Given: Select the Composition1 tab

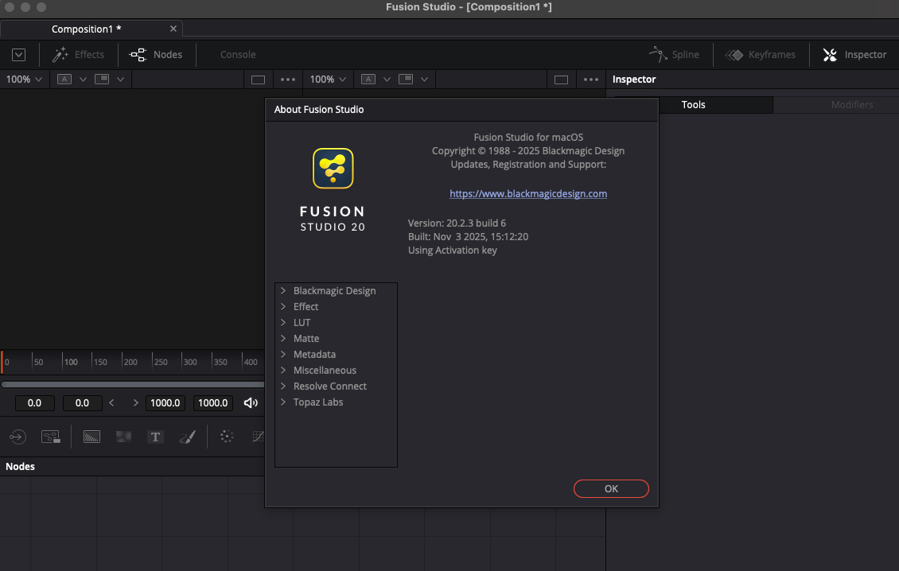Looking at the screenshot, I should coord(86,29).
